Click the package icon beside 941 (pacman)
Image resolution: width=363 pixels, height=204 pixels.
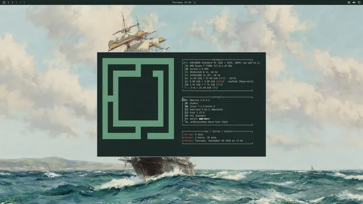coord(187,116)
